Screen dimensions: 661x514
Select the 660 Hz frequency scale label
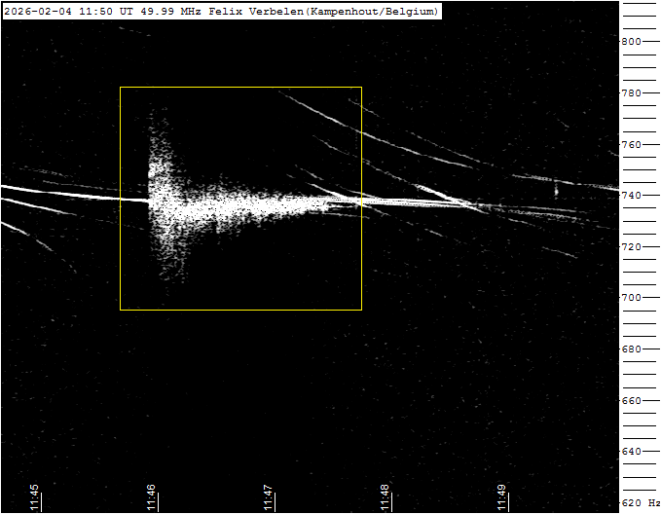click(632, 401)
